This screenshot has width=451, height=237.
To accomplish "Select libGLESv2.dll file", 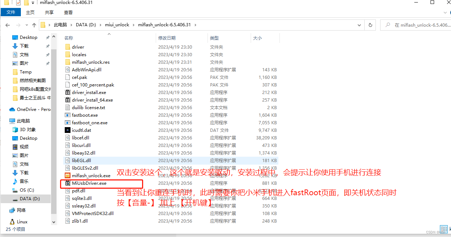I will point(85,168).
